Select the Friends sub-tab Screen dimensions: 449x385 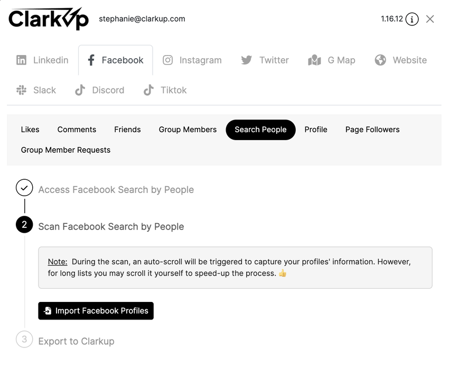(x=127, y=130)
